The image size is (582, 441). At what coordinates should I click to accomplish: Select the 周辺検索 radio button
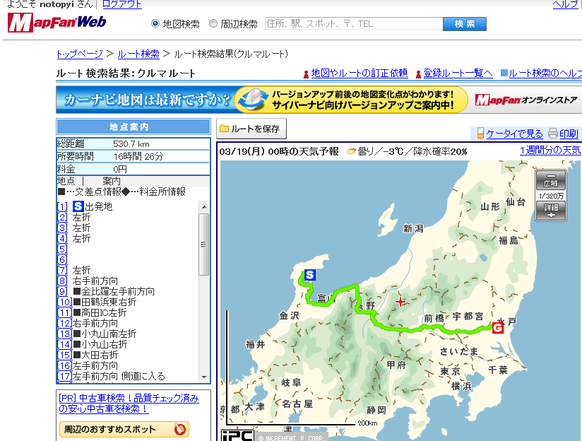click(x=213, y=24)
